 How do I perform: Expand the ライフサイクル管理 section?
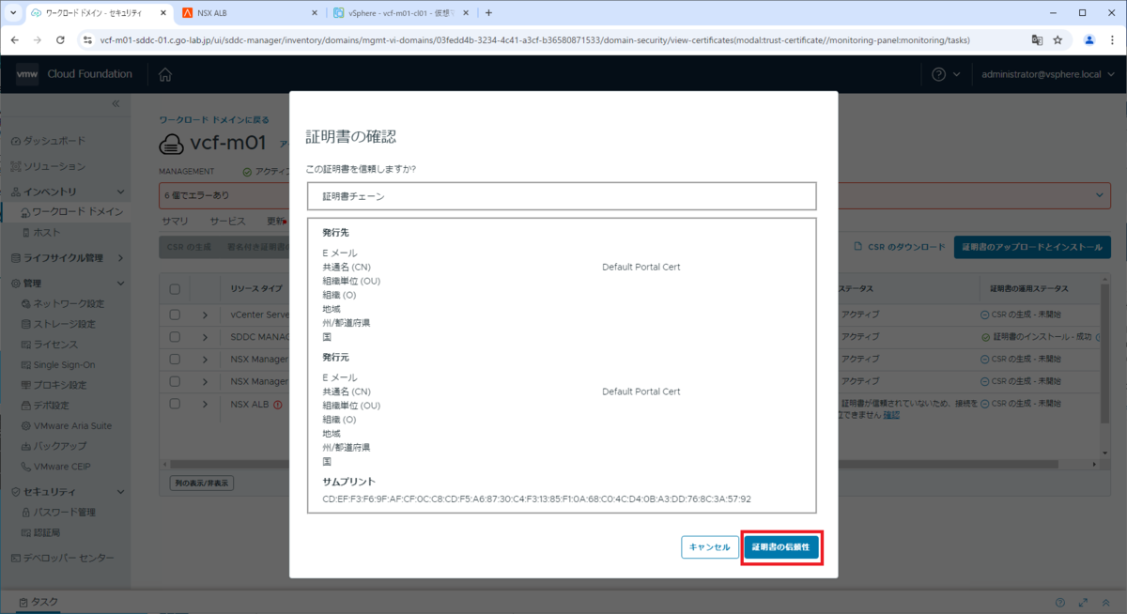[120, 258]
